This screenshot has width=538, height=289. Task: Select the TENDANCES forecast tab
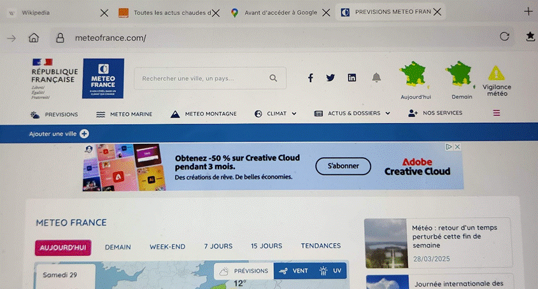click(321, 246)
